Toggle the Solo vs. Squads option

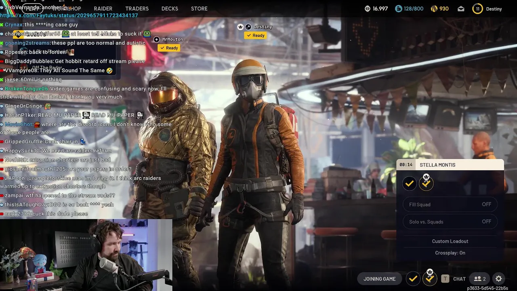[x=450, y=221]
